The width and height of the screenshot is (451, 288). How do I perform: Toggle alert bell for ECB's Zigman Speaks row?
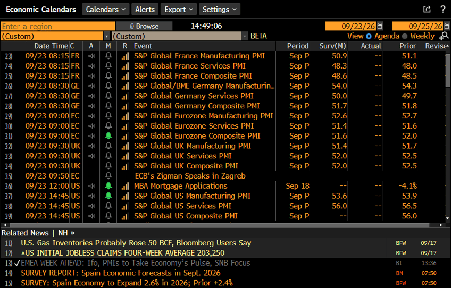tap(108, 176)
